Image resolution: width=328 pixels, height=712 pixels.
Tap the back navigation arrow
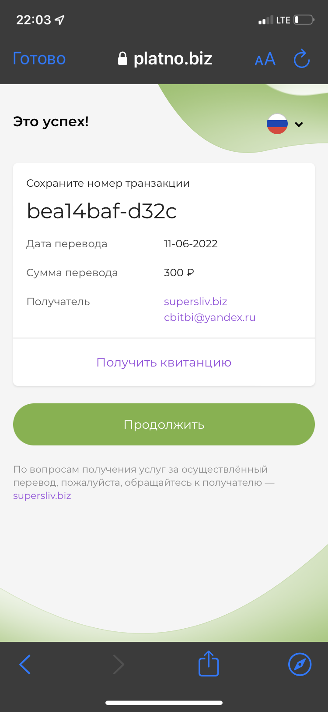coord(25,664)
